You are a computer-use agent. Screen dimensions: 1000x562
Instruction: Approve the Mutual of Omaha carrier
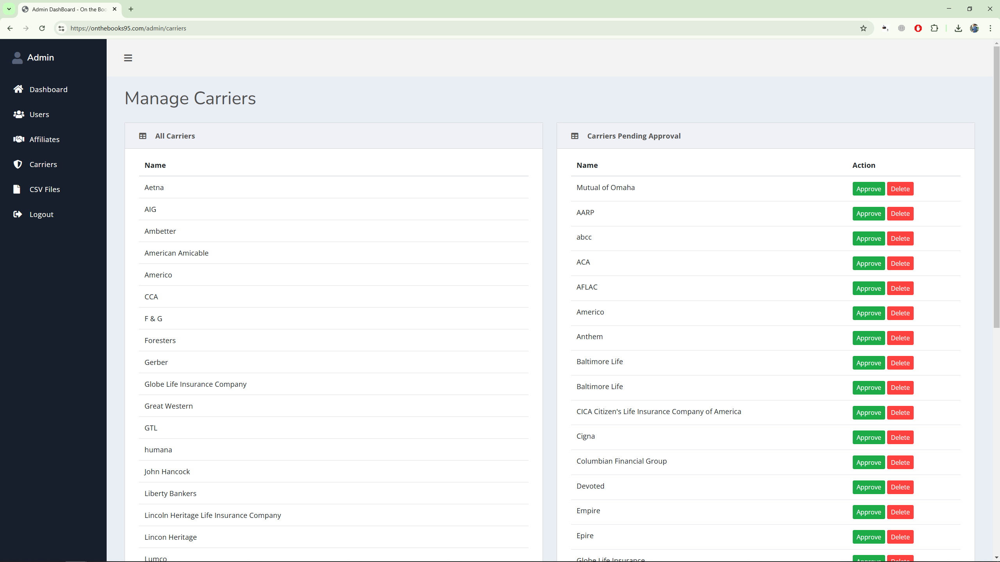point(868,189)
